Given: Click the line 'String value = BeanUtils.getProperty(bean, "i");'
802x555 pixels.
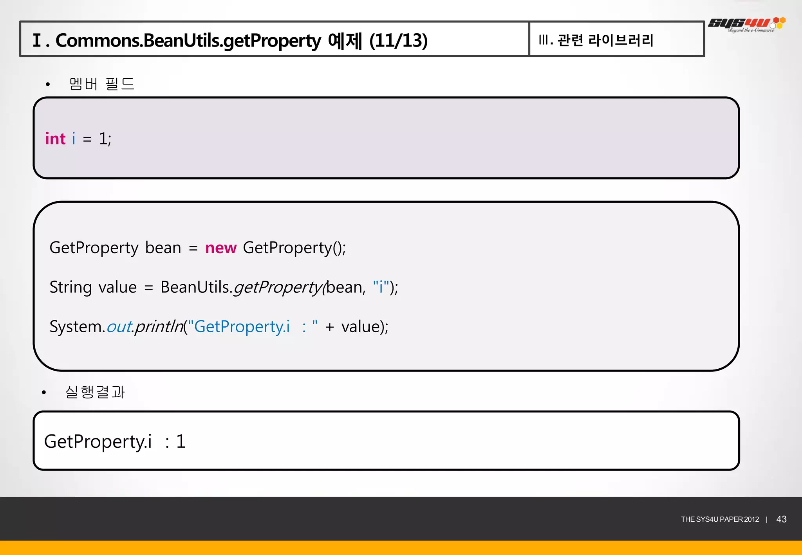Looking at the screenshot, I should click(x=224, y=287).
